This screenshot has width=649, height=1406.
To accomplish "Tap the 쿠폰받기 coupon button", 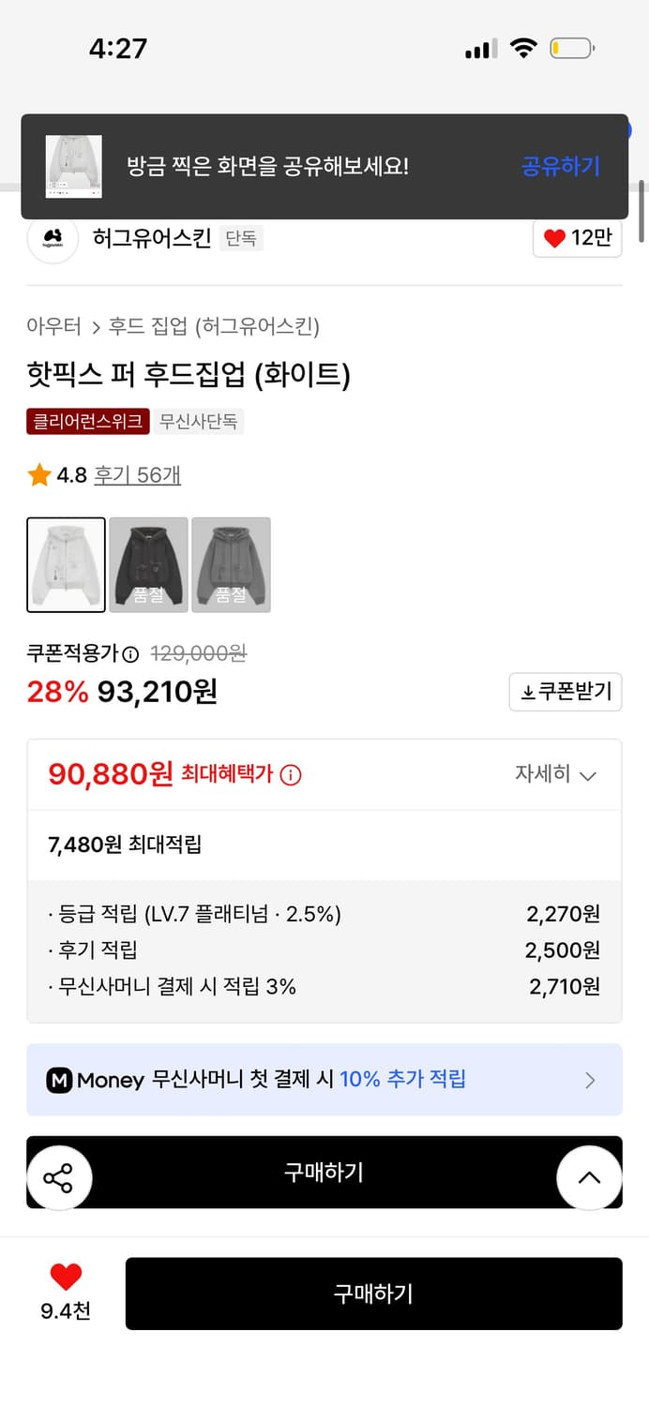I will click(x=565, y=692).
